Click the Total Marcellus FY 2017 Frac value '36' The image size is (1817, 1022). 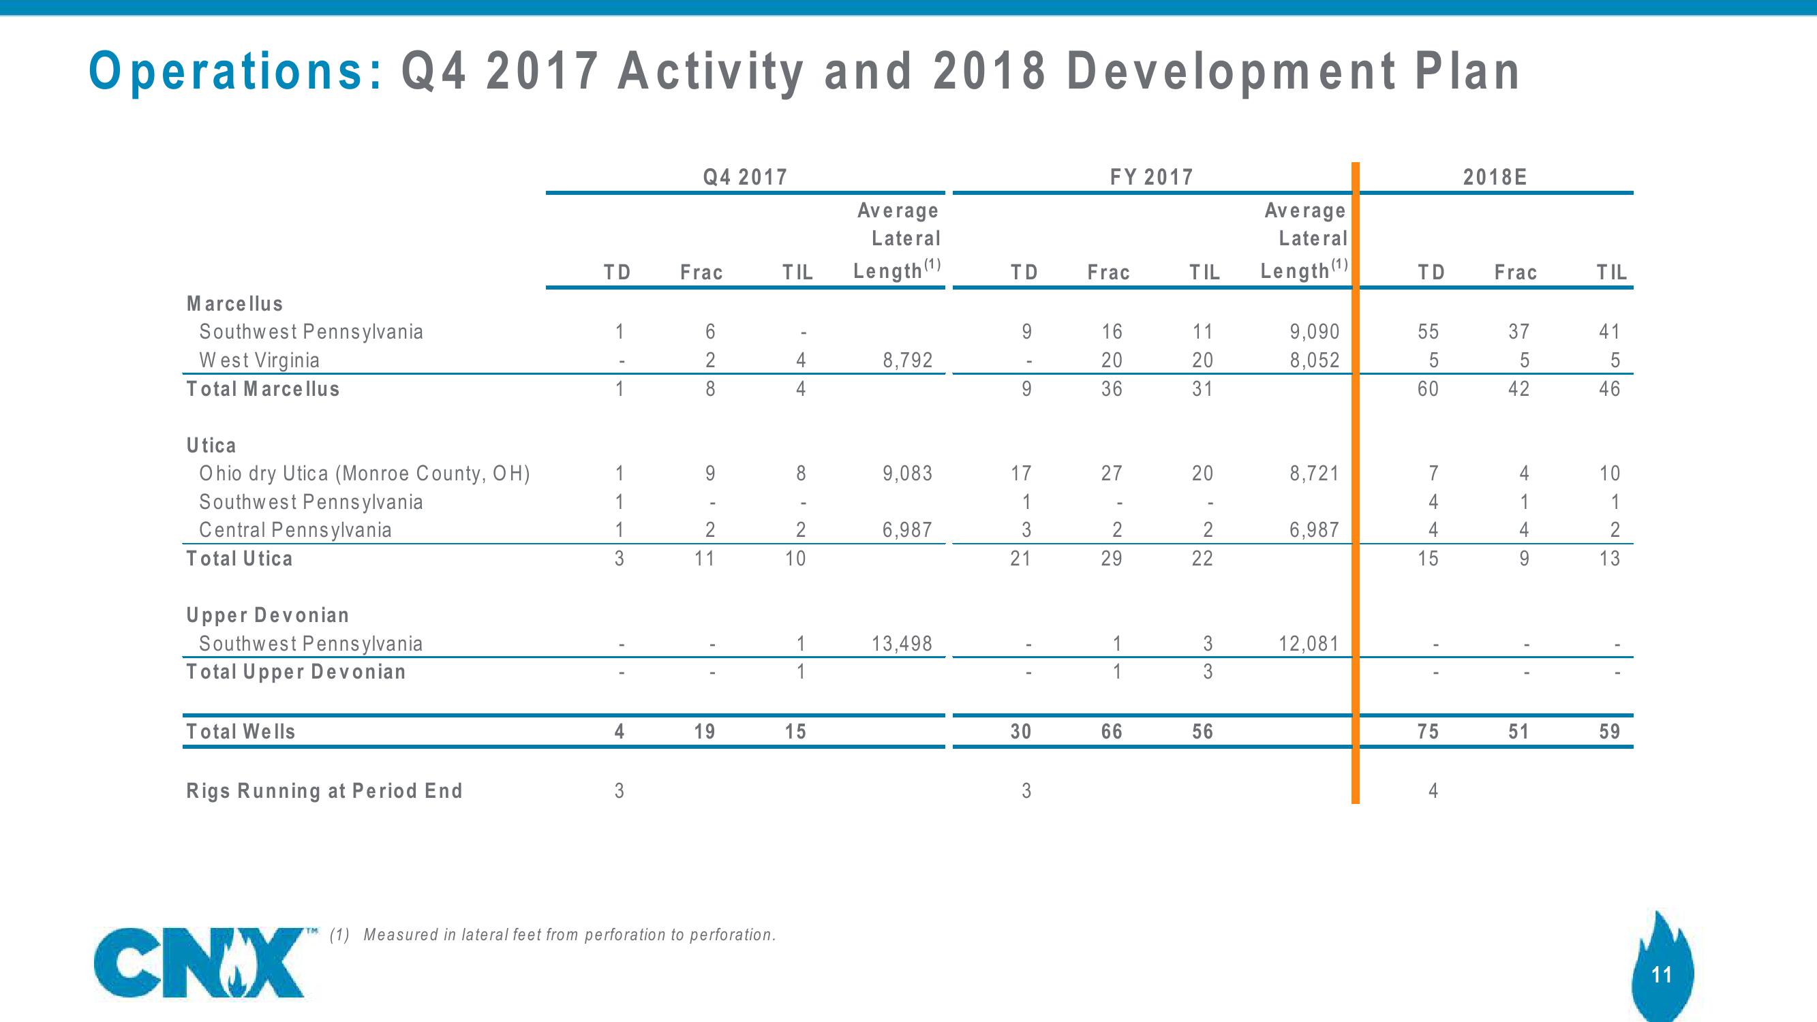pyautogui.click(x=1112, y=388)
